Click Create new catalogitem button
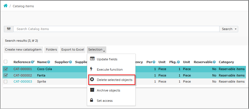Image resolution: width=249 pixels, height=109 pixels. pyautogui.click(x=23, y=50)
